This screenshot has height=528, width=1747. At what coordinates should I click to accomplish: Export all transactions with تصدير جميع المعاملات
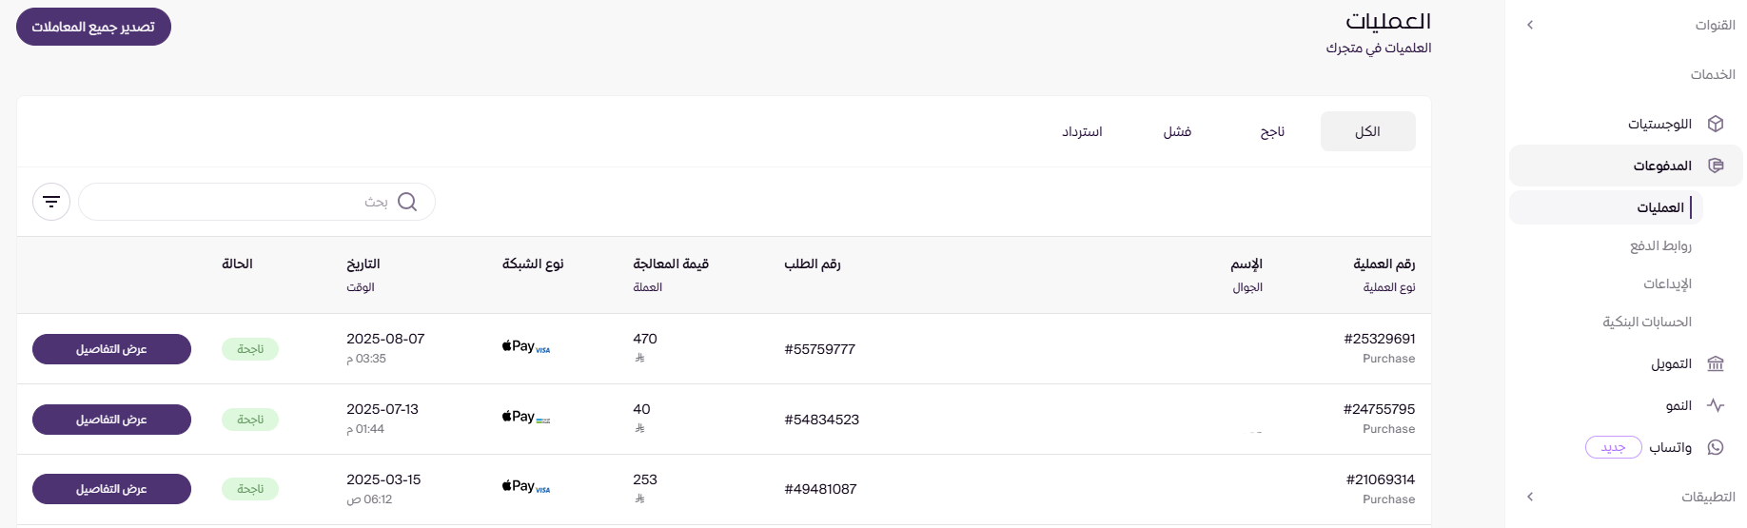[93, 27]
